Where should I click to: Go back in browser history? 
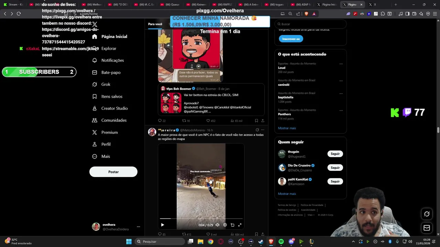point(5,14)
